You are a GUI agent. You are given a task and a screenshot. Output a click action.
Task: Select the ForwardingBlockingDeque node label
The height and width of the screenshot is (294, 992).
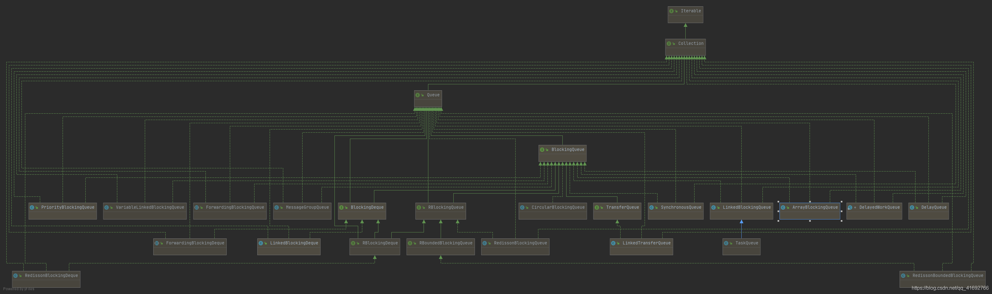[195, 243]
